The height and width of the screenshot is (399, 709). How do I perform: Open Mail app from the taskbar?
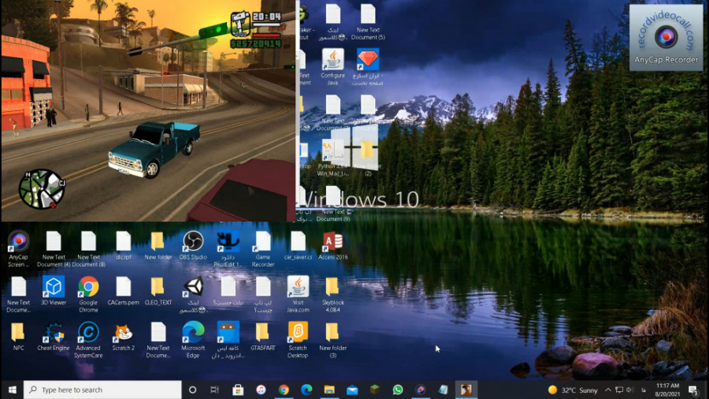pyautogui.click(x=352, y=390)
